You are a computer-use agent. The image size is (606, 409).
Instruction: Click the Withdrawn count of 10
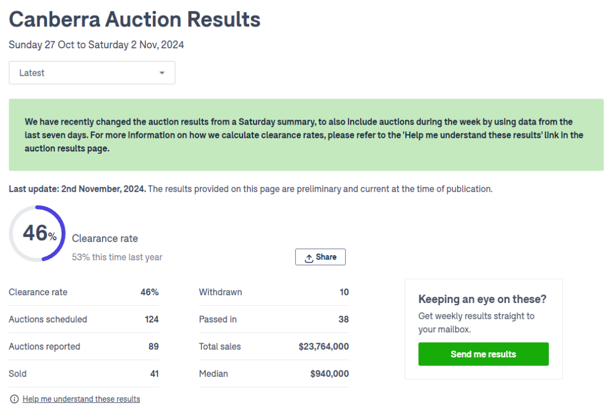(343, 292)
